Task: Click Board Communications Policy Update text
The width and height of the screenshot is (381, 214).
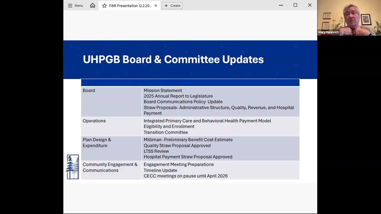Action: coord(183,102)
